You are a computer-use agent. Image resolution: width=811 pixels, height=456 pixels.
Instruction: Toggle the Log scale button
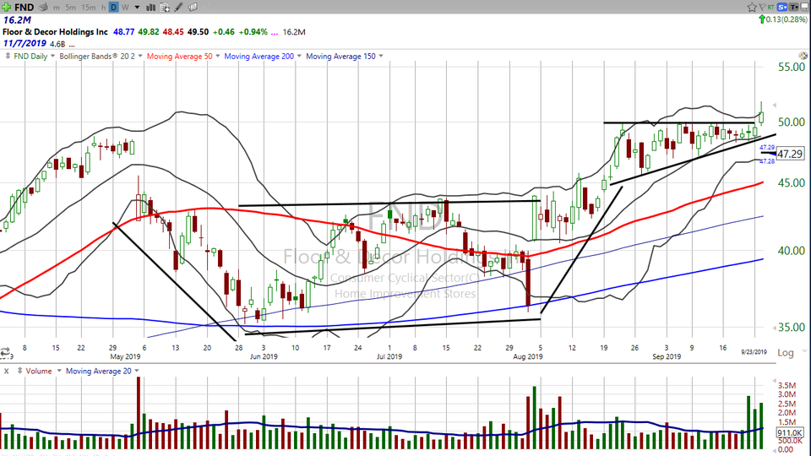(x=785, y=353)
